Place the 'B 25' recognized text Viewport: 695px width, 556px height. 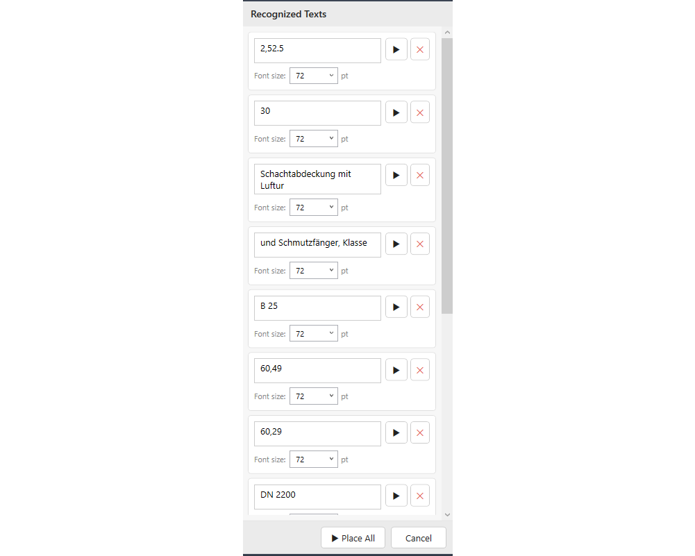pos(396,307)
